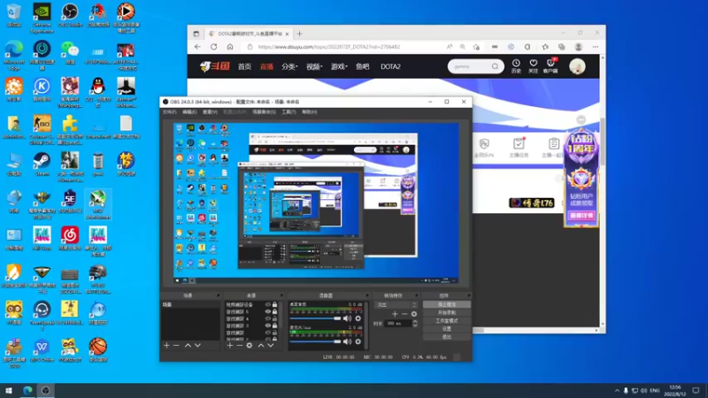The height and width of the screenshot is (398, 708).
Task: Open OBS 工具(T) Tools menu
Action: pos(289,112)
